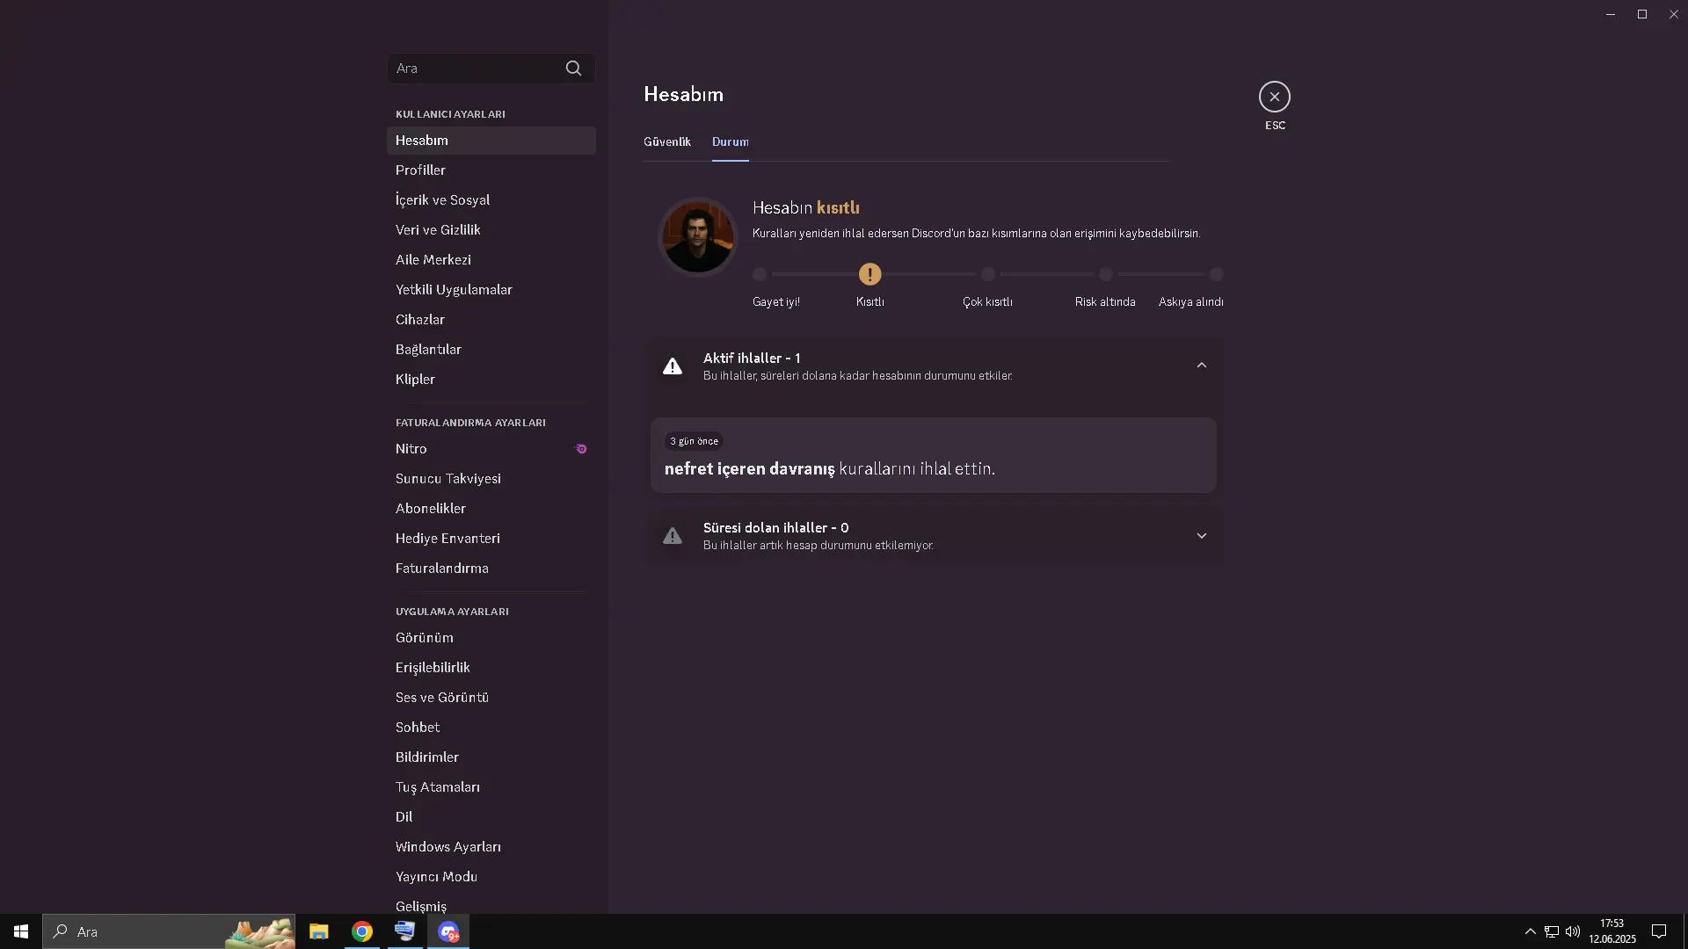Open the Klipler settings page

tap(491, 380)
